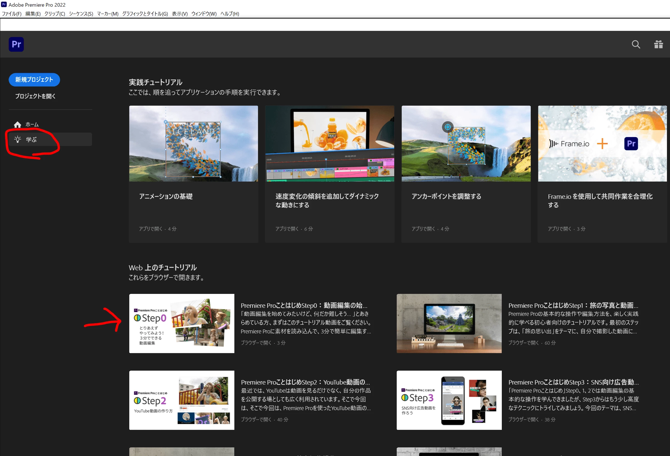Open the ヘルプ(H) menu
Viewport: 670px width, 456px height.
(230, 14)
